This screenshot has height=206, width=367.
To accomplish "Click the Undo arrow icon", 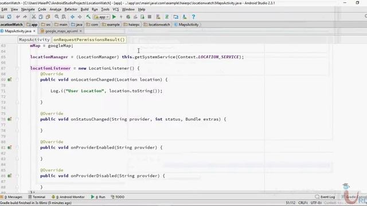I will pyautogui.click(x=18, y=17).
